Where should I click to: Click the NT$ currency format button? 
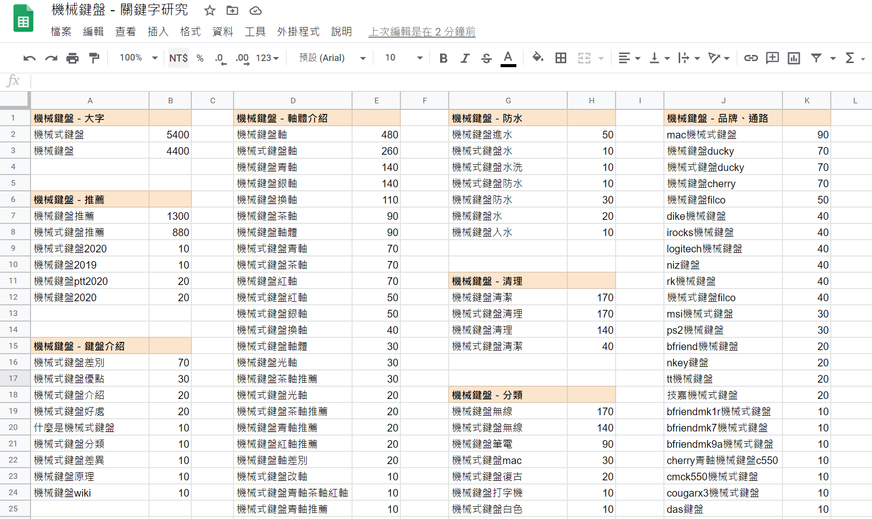pos(178,58)
